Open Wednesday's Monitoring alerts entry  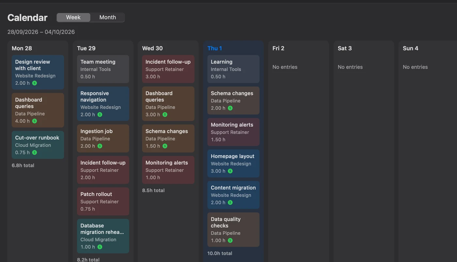tap(168, 170)
